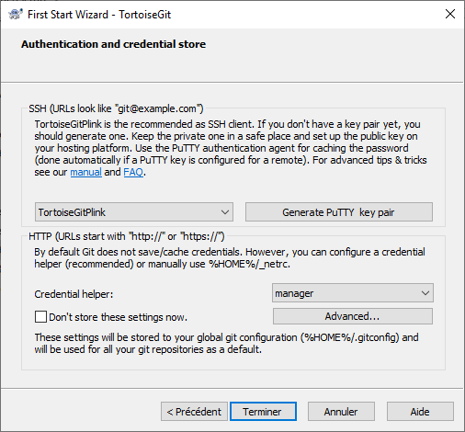Open the FAQ hyperlink
Viewport: 465px width, 432px height.
point(133,172)
